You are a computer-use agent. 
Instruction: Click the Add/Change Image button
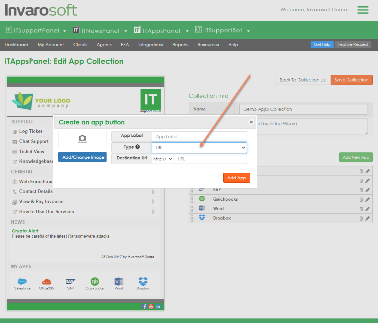pos(82,157)
